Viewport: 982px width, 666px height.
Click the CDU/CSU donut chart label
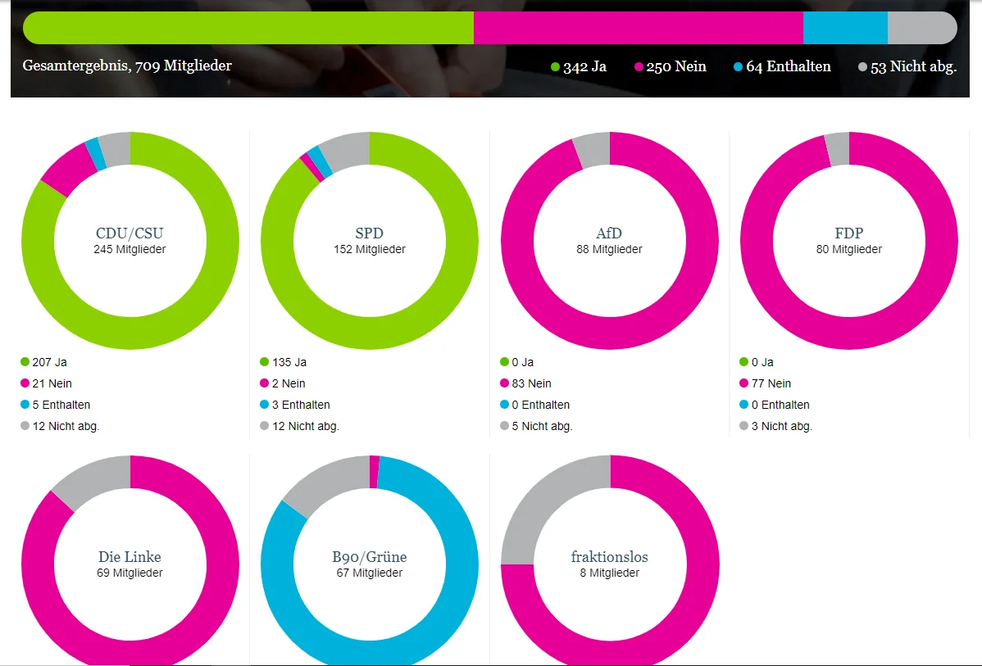(x=130, y=234)
